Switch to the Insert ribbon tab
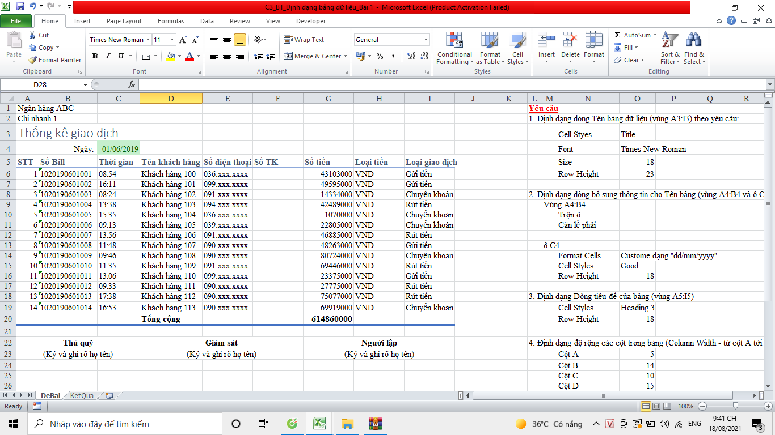This screenshot has width=775, height=435. (82, 21)
